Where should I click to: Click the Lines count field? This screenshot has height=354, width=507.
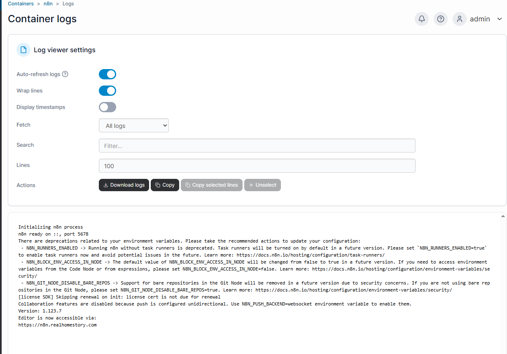[x=257, y=166]
